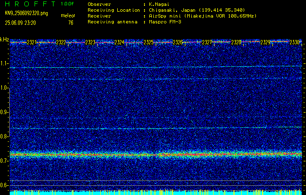Select the 2327 time marker

207,42
